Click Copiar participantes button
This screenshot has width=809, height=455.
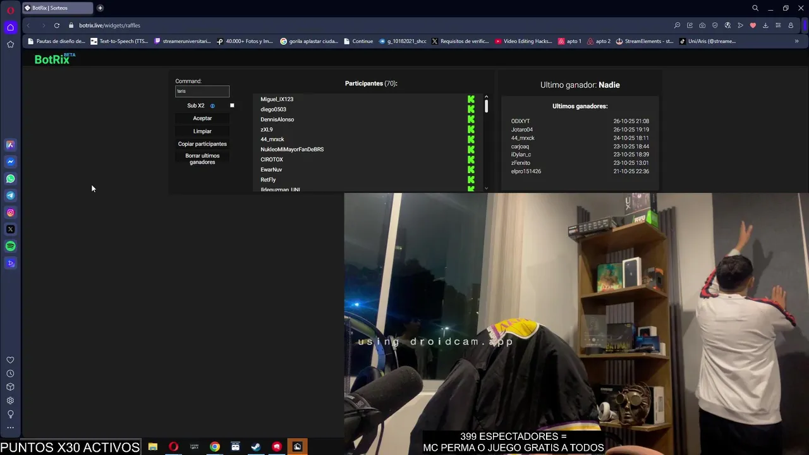(x=202, y=144)
